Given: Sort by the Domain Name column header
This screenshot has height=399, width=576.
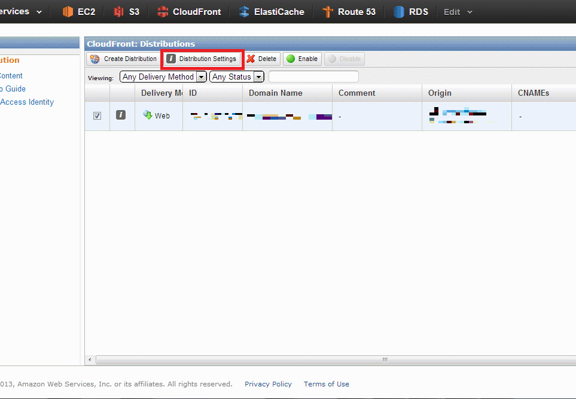Looking at the screenshot, I should pyautogui.click(x=287, y=93).
